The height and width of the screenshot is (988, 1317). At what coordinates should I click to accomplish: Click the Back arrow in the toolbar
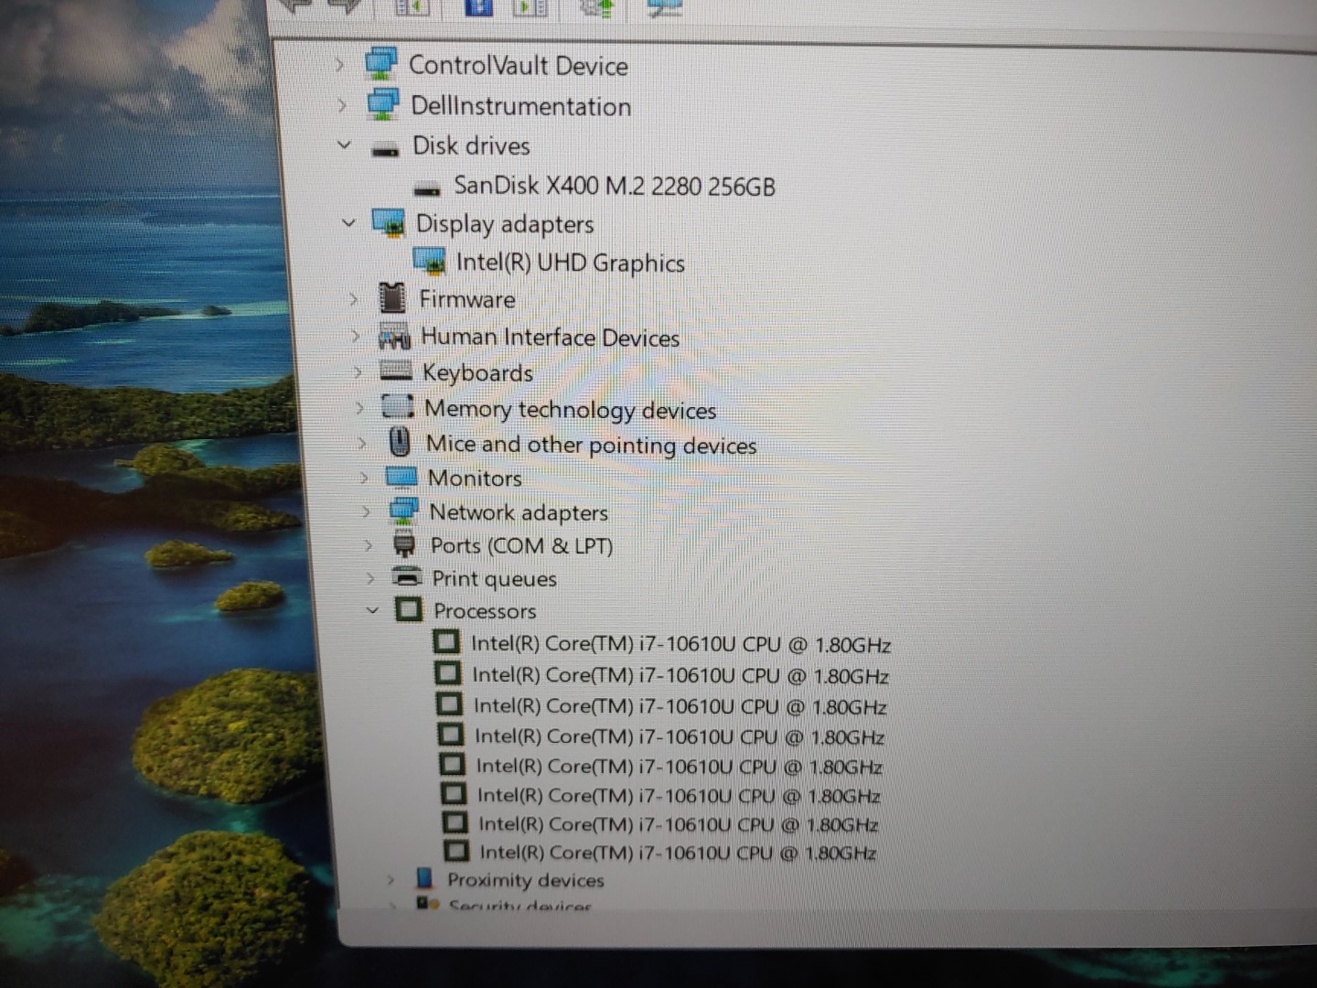pos(294,5)
